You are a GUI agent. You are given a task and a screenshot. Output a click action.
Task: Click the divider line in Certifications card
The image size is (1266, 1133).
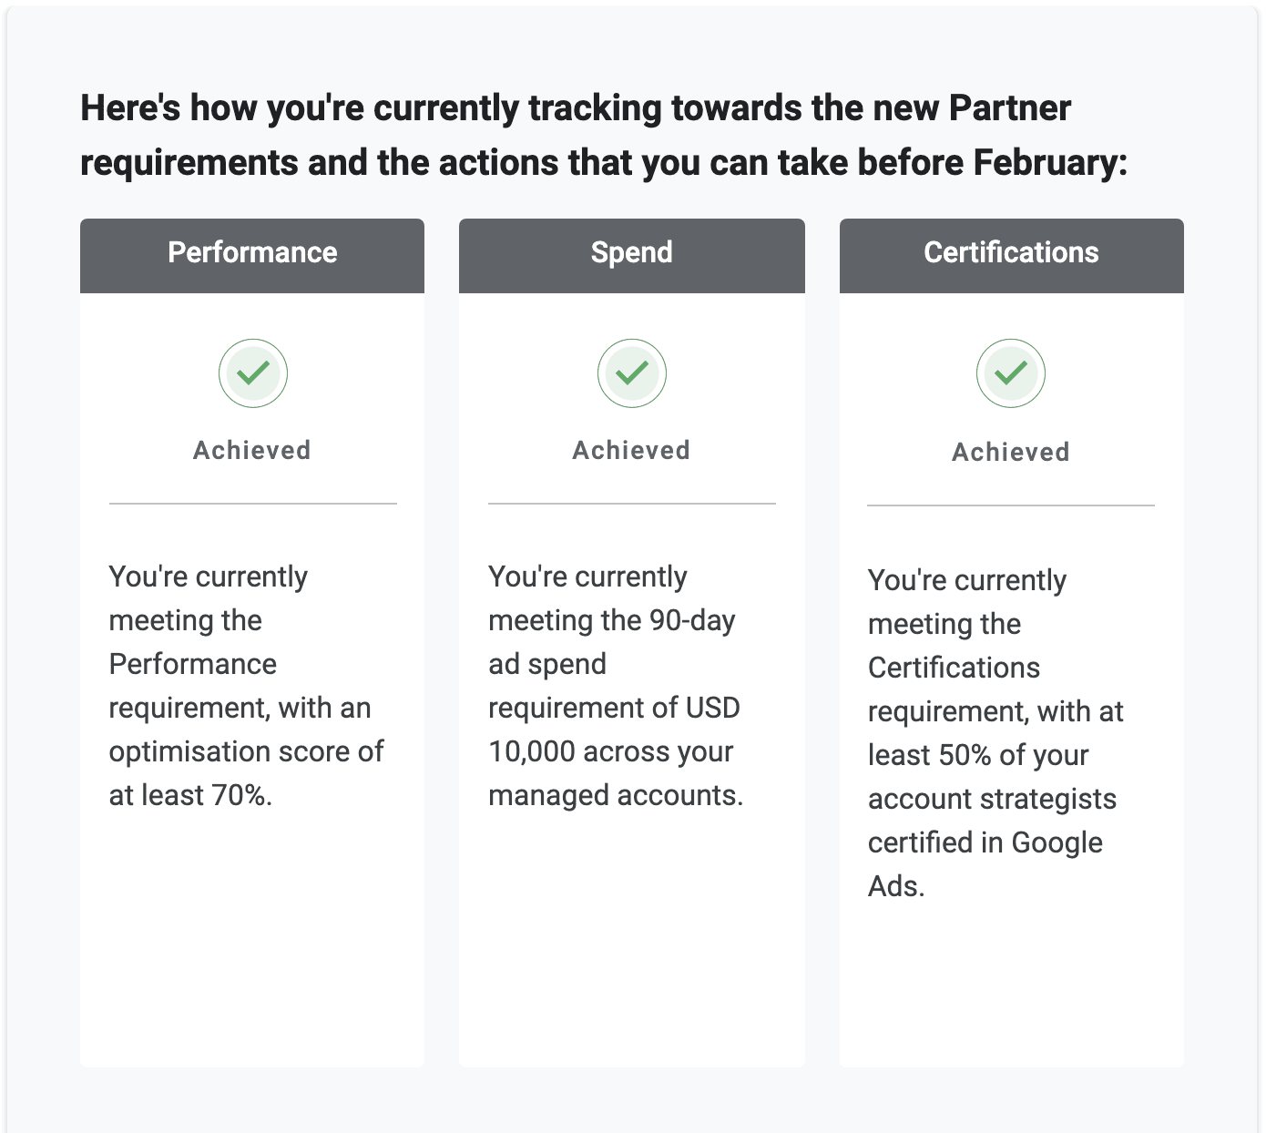(1011, 505)
